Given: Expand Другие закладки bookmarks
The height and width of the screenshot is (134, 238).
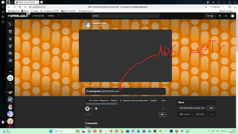Looking at the screenshot, I should [227, 11].
